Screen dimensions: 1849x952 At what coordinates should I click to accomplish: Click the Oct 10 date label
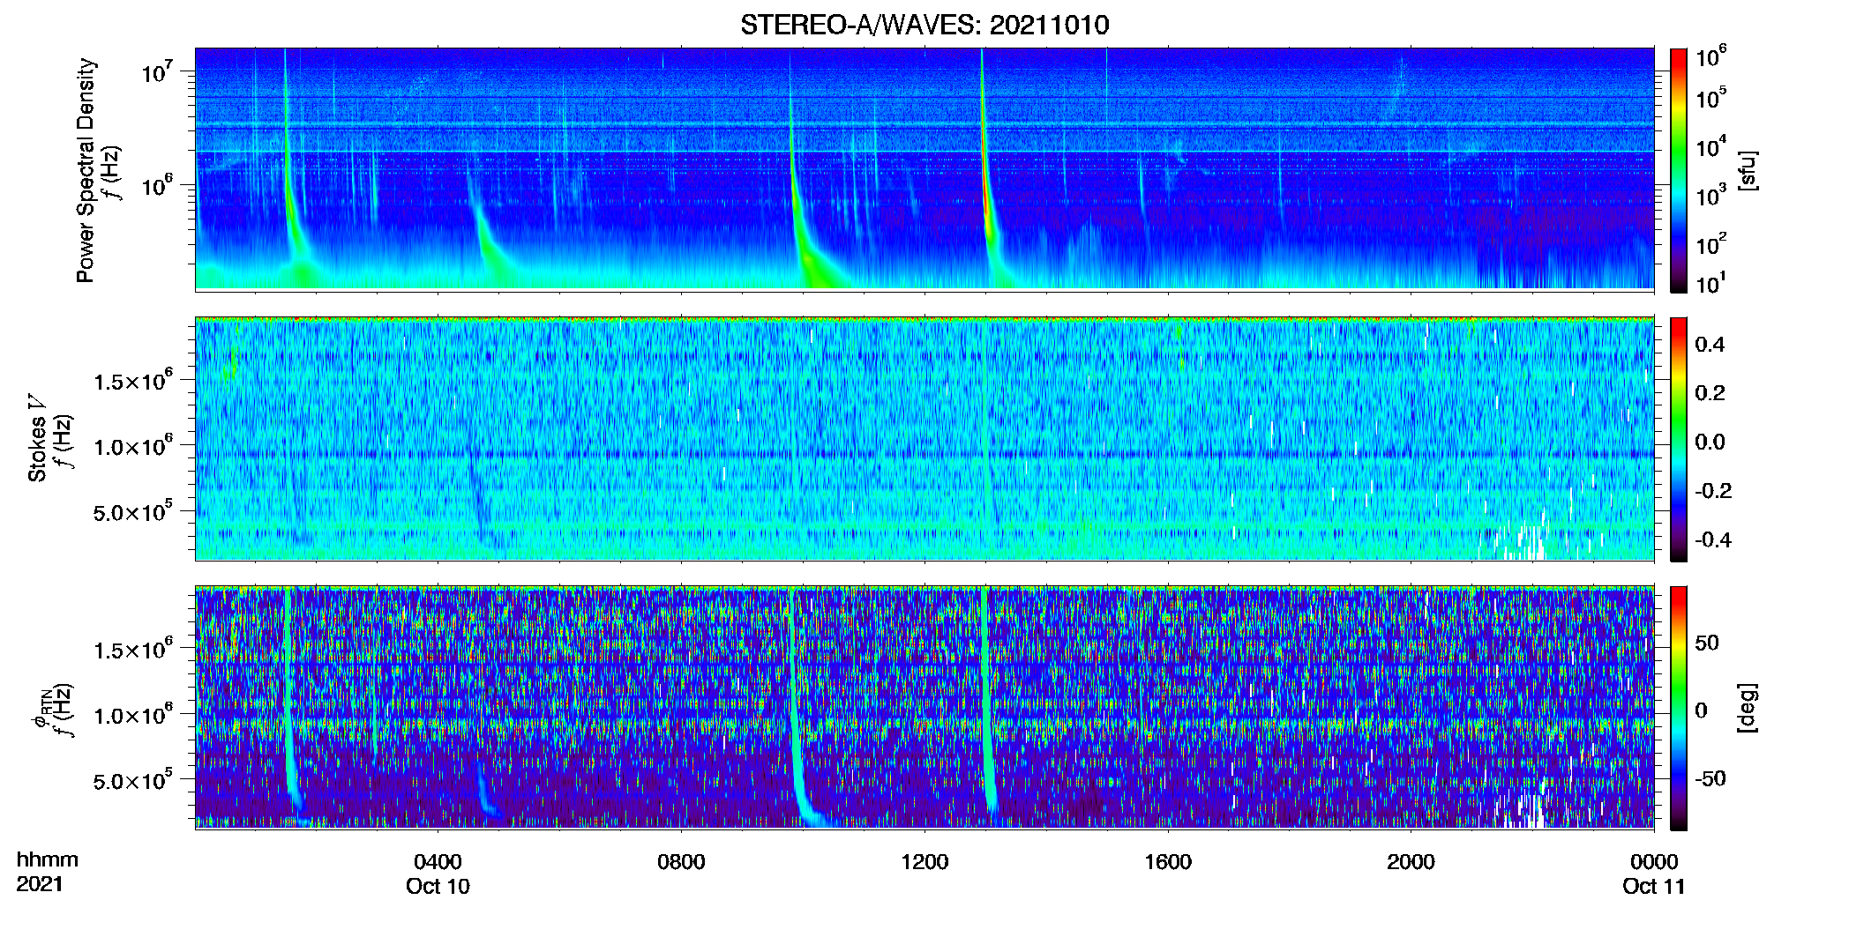click(438, 887)
